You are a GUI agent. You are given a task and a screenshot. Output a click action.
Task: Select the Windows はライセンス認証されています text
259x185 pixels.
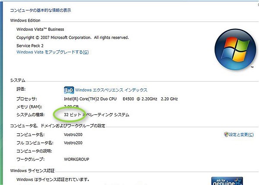tap(53, 179)
